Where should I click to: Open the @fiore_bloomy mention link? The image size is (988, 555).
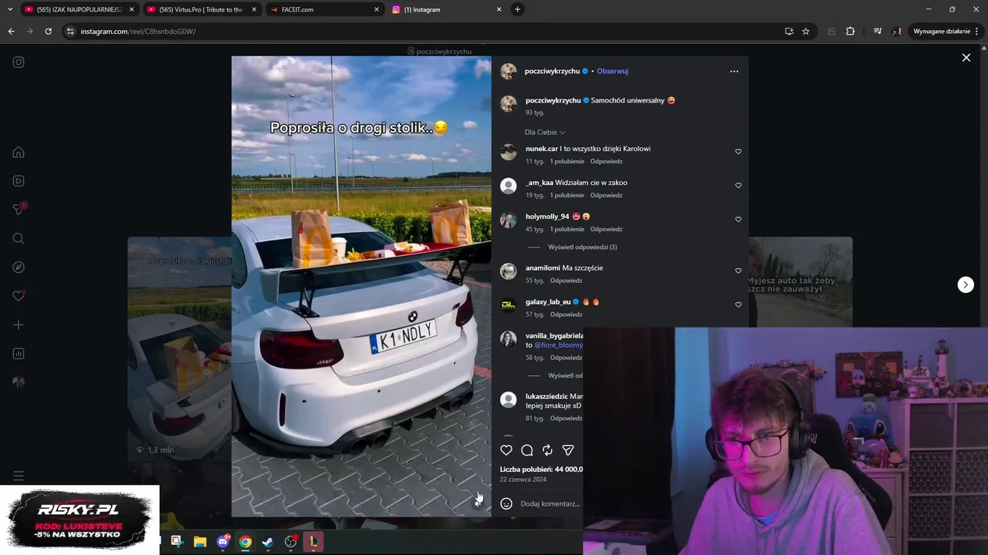pyautogui.click(x=558, y=345)
